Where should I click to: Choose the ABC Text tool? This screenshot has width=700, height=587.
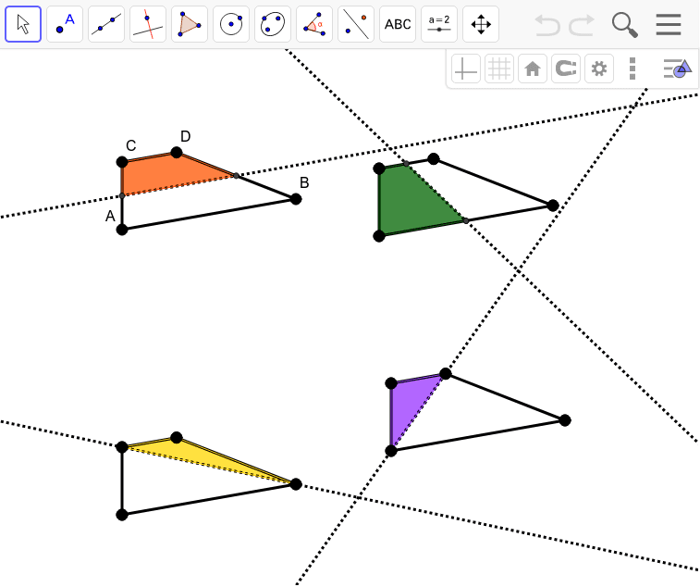click(398, 24)
